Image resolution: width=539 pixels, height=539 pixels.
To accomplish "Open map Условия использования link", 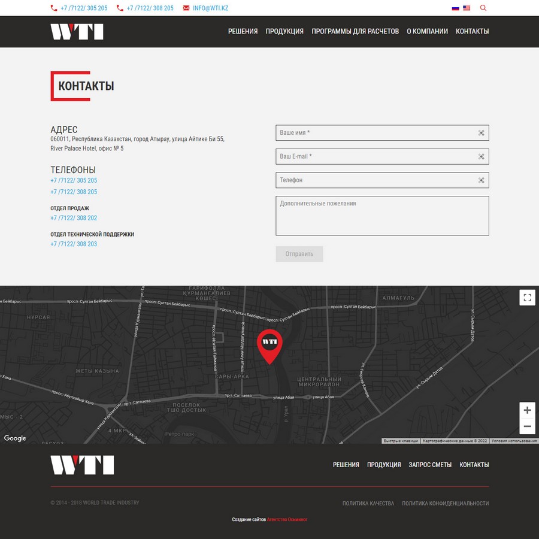I will 514,441.
